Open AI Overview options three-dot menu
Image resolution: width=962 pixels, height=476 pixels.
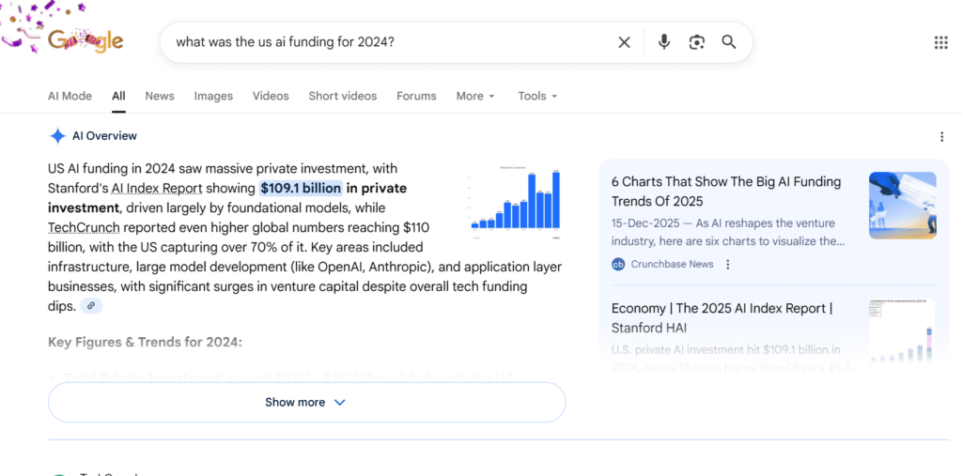click(x=941, y=137)
